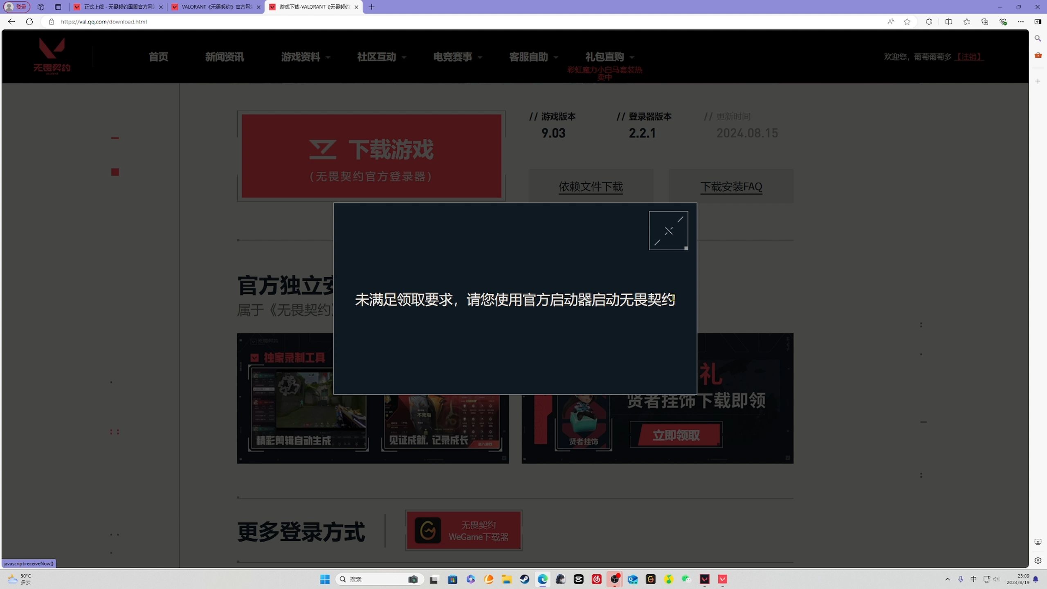
Task: Open the 依赖文件下载 link
Action: pyautogui.click(x=591, y=187)
